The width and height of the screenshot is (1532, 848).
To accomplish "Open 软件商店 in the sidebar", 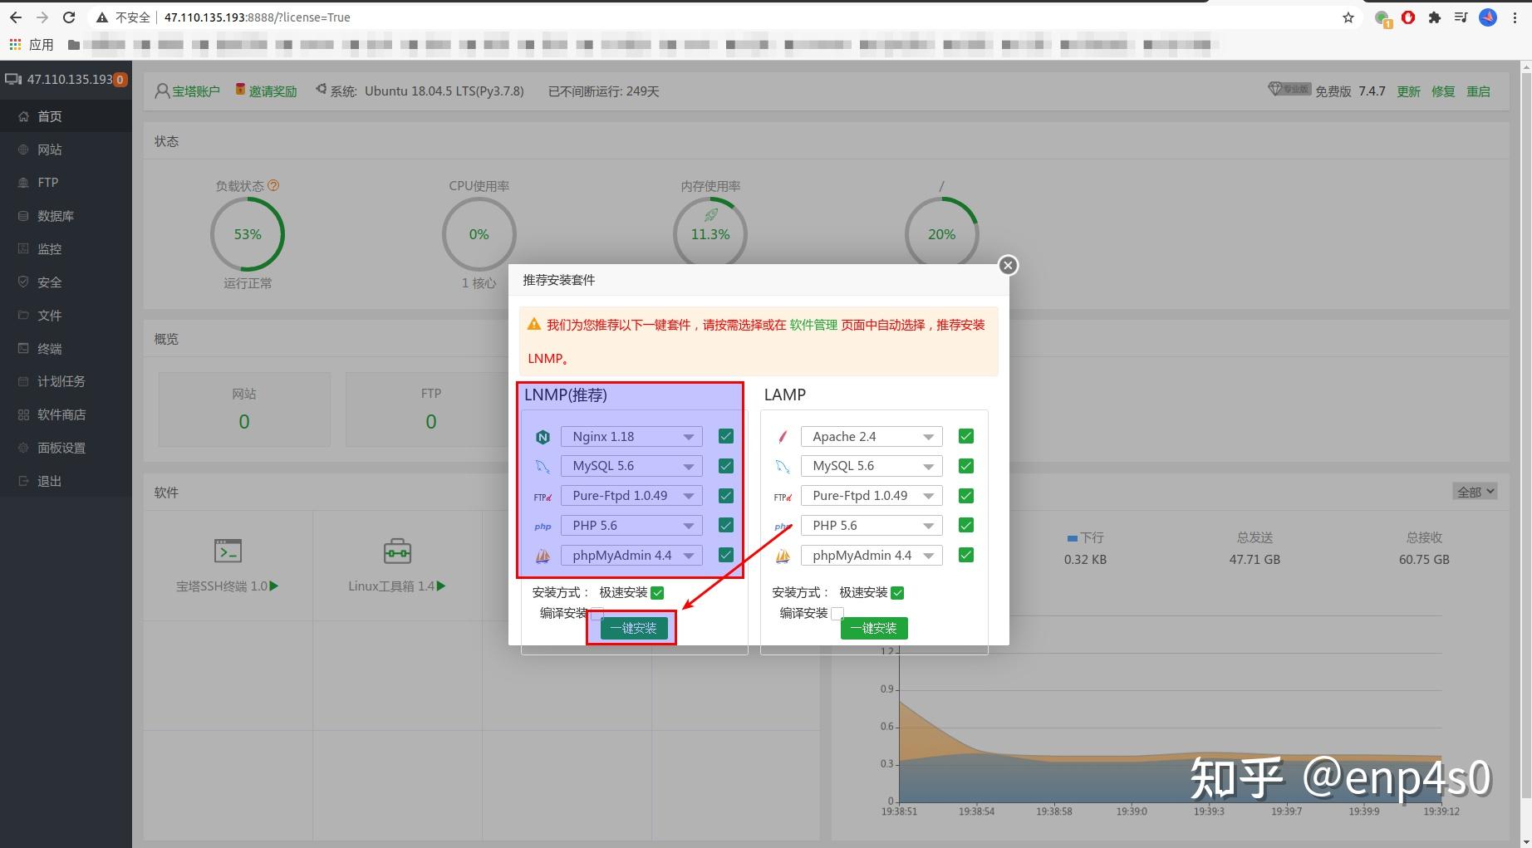I will point(66,414).
